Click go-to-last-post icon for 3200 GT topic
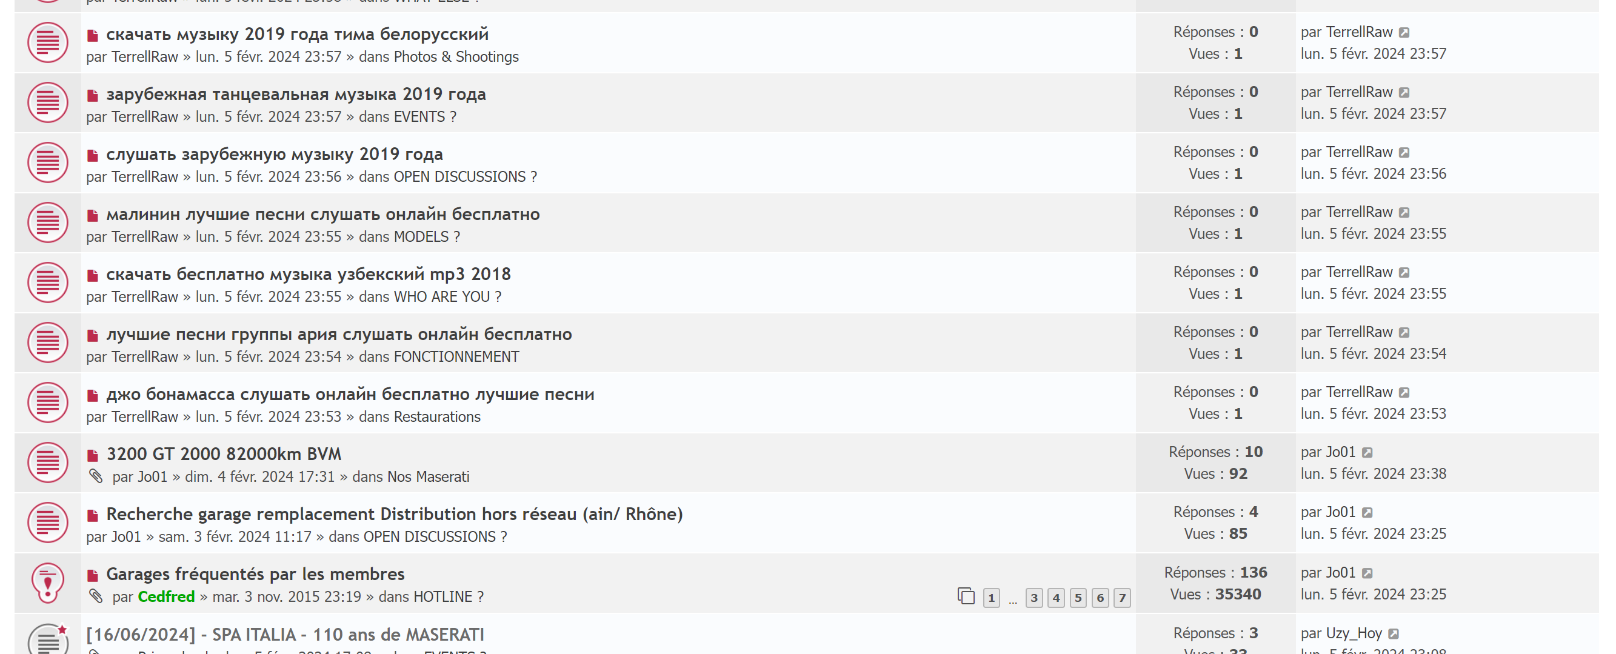The image size is (1616, 654). tap(1368, 453)
